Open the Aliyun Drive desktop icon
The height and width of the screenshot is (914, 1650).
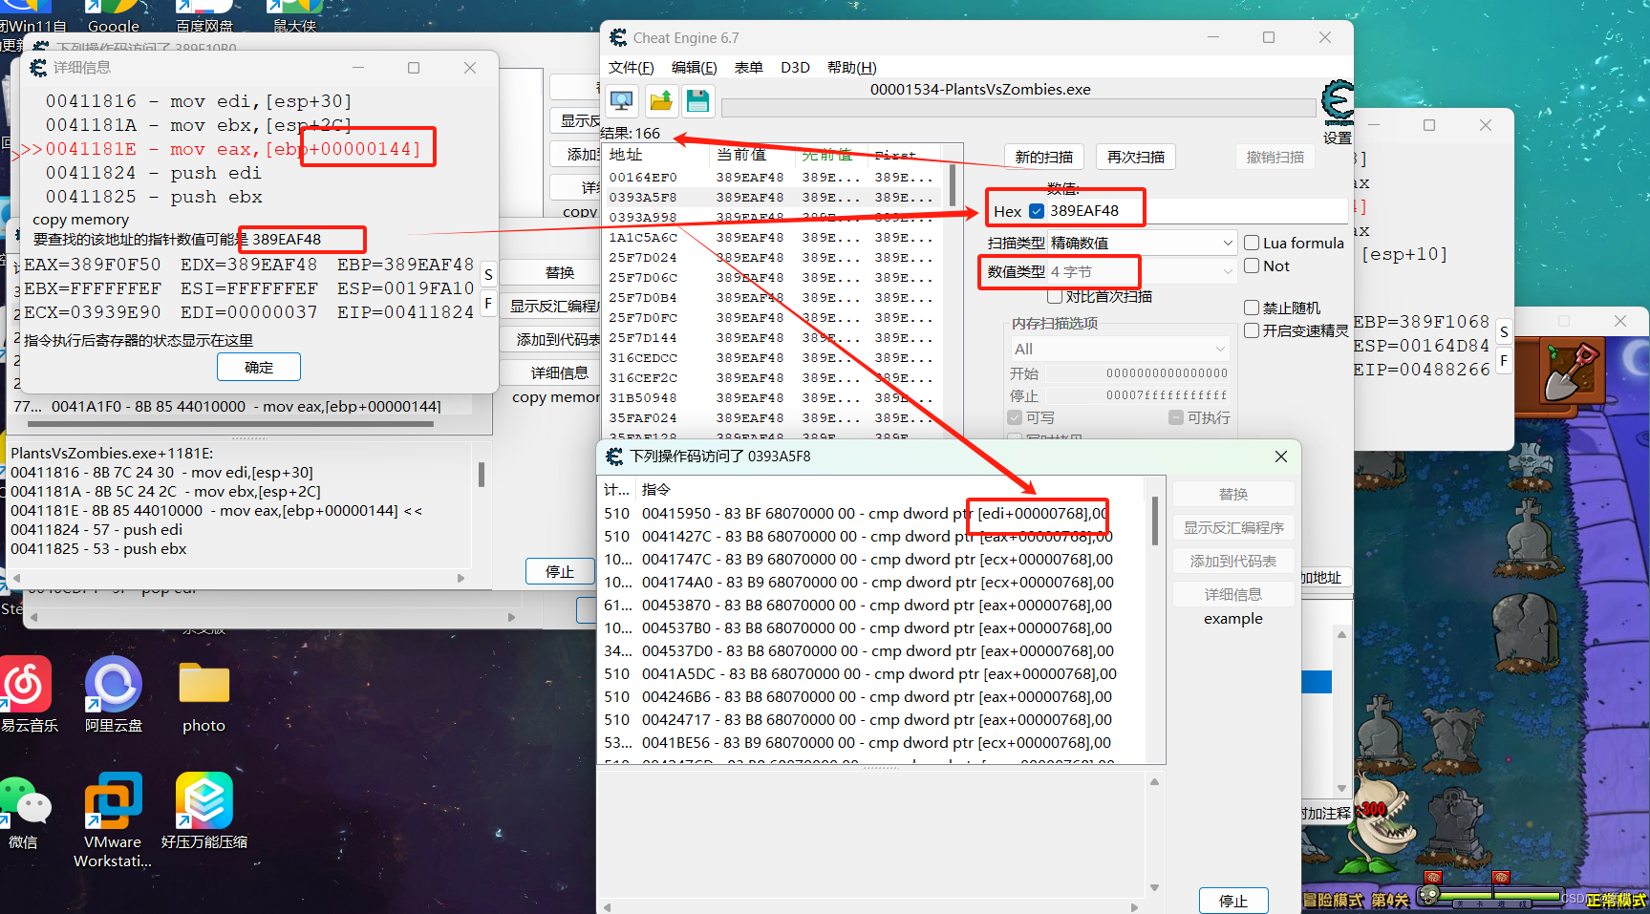pyautogui.click(x=113, y=684)
